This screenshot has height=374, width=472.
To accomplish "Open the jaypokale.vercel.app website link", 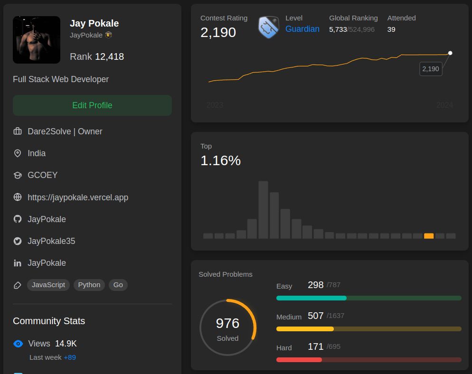I will pos(78,197).
